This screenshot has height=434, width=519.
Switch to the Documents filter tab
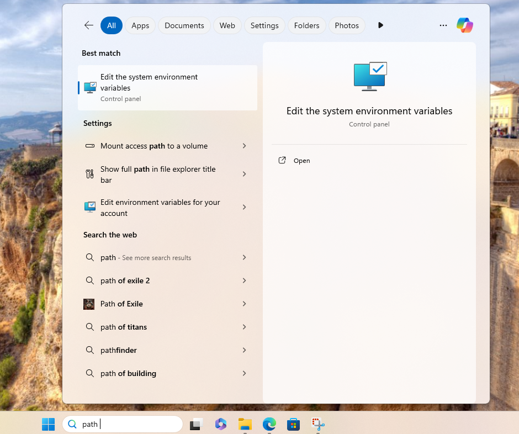tap(184, 25)
